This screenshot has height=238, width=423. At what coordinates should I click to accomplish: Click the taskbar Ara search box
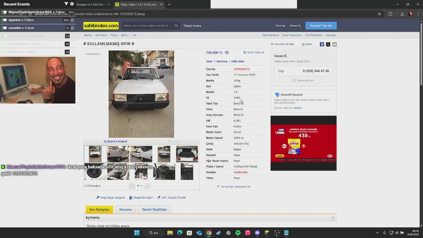coord(154,233)
